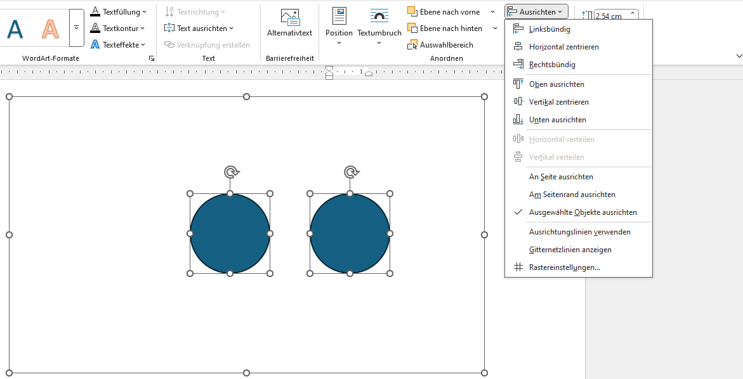Open the Alternativtext pane
This screenshot has width=743, height=379.
click(x=289, y=23)
